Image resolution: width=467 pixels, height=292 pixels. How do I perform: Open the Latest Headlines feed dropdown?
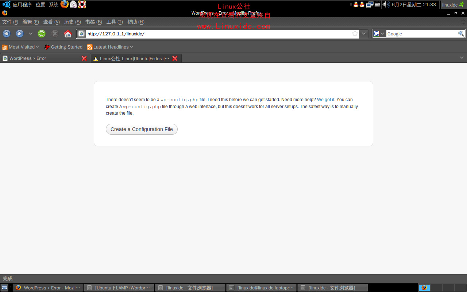point(110,47)
